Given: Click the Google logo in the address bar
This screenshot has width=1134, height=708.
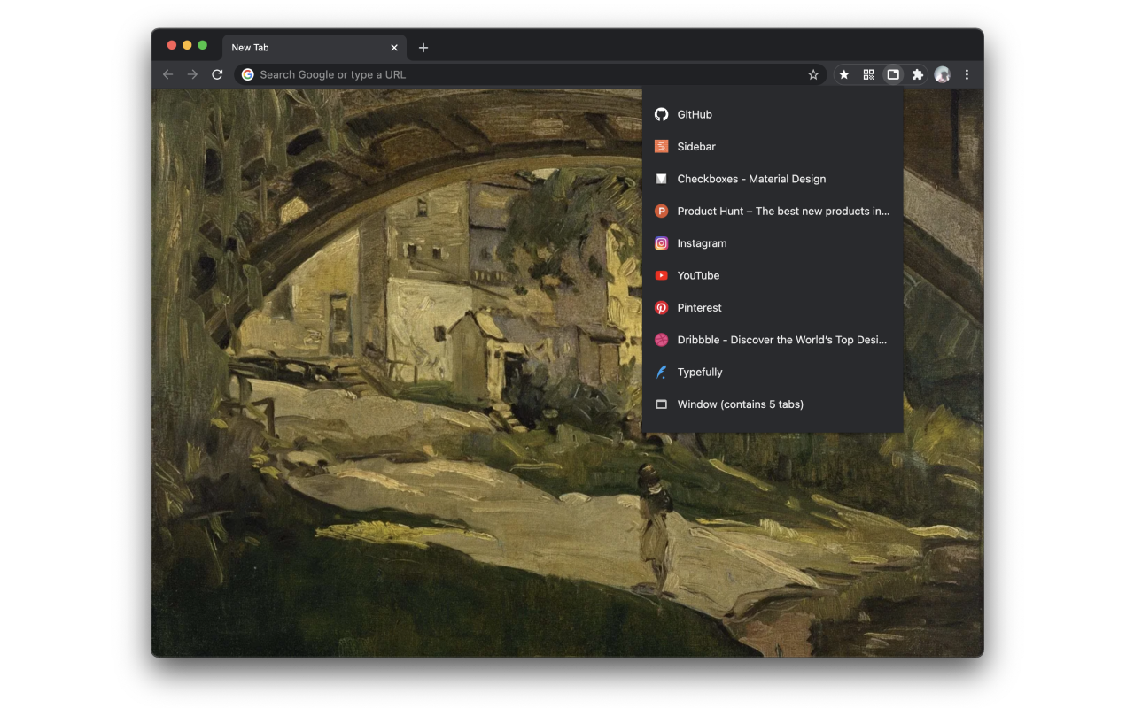Looking at the screenshot, I should (x=248, y=75).
